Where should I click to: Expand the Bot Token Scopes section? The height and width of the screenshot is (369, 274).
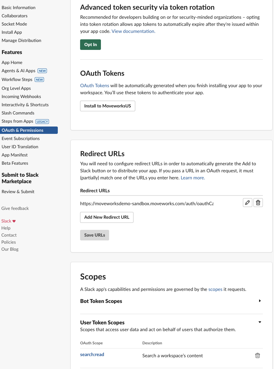(x=260, y=301)
